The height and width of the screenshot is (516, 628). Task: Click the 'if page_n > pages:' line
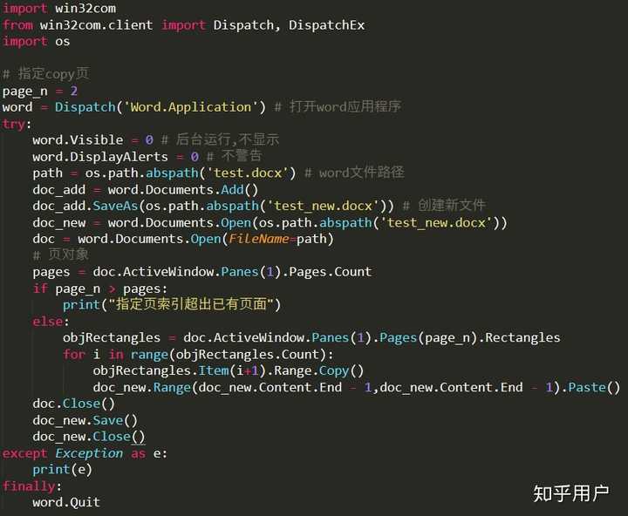(100, 289)
